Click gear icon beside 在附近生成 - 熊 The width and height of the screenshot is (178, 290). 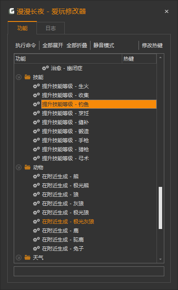pyautogui.click(x=36, y=176)
